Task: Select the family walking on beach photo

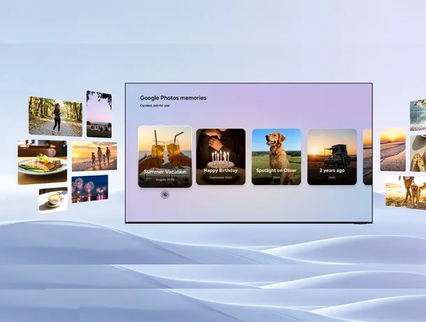Action: tap(94, 156)
